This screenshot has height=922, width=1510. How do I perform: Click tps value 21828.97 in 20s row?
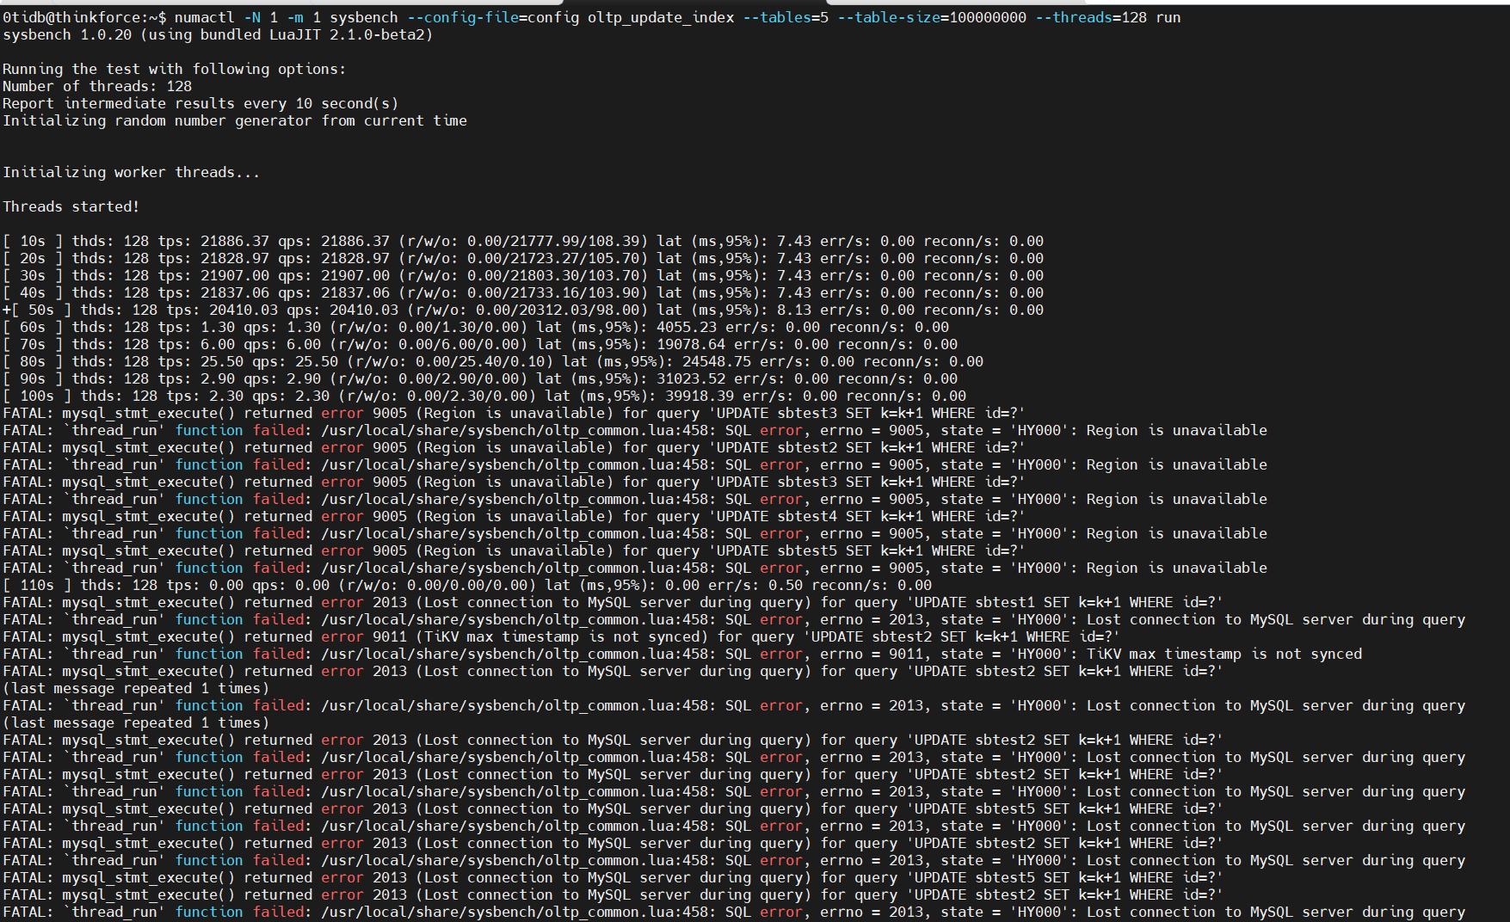[235, 258]
